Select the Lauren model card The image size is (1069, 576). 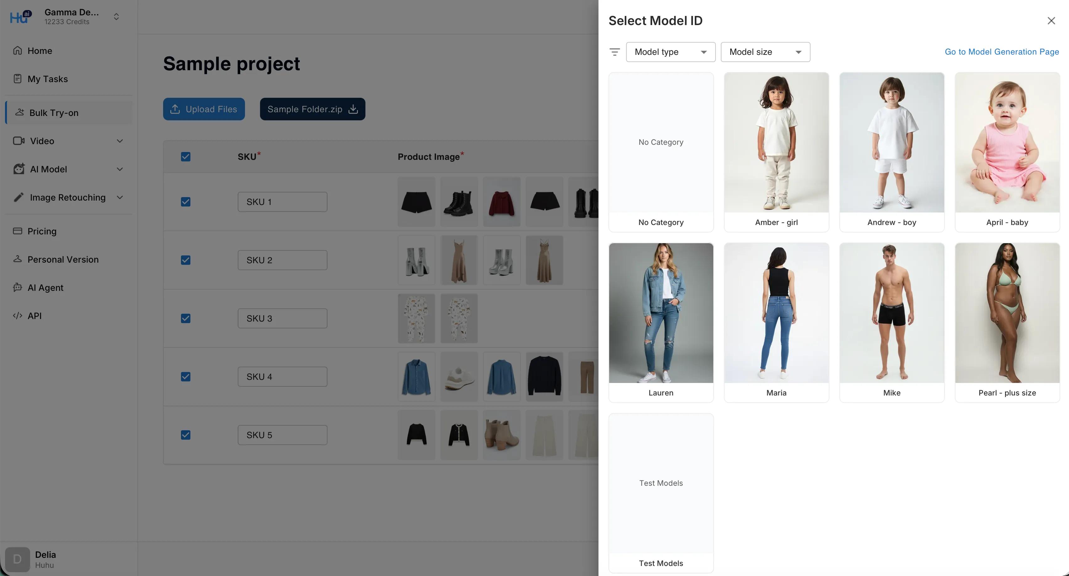pos(661,322)
